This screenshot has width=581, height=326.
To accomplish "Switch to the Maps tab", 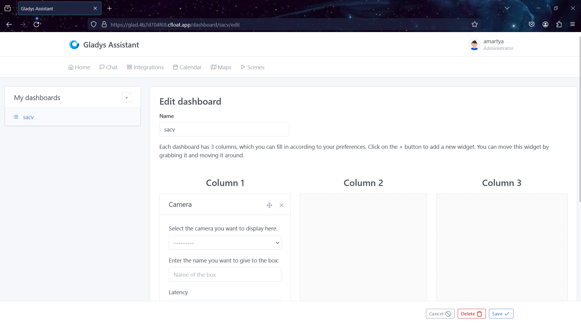I will pos(221,67).
